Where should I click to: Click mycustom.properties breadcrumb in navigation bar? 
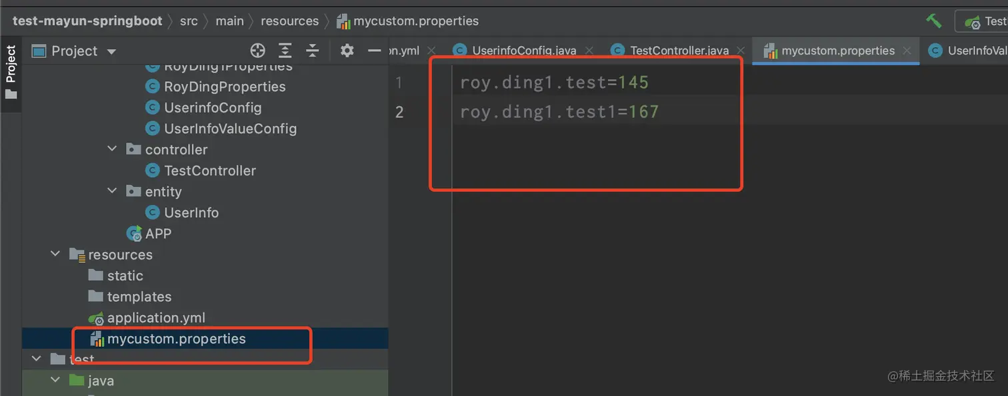(x=416, y=21)
